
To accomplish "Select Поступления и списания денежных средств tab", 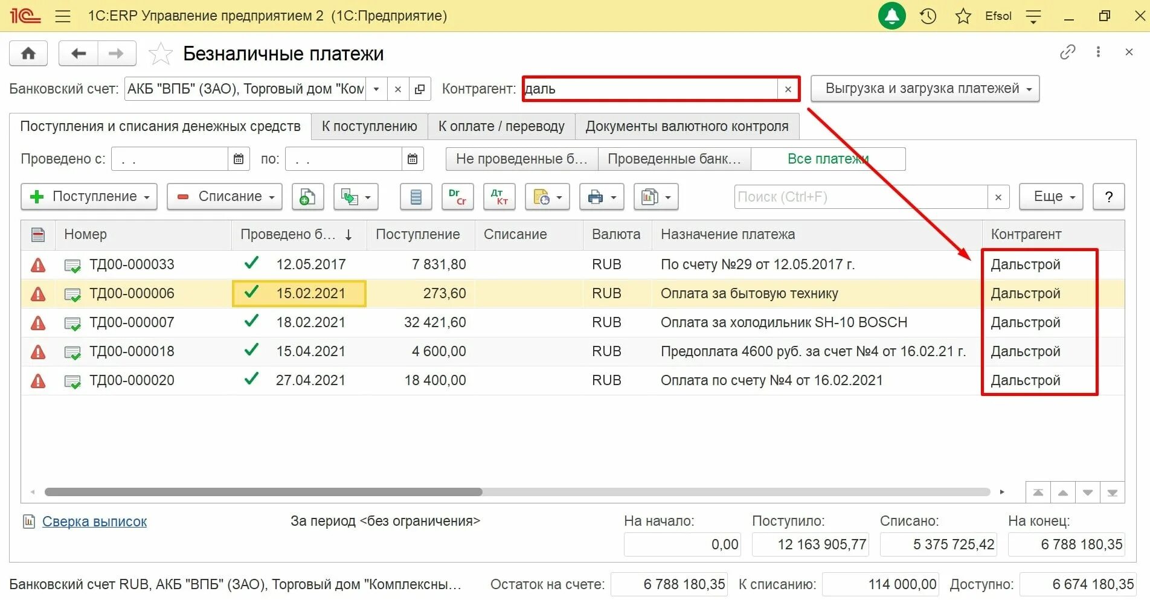I will pos(160,126).
